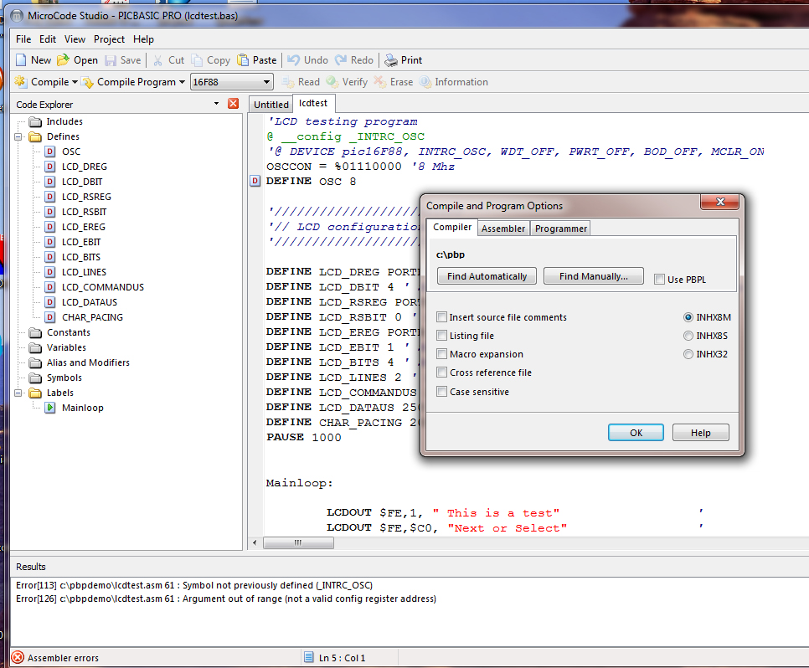
Task: Click the Redo arrow icon
Action: tap(341, 59)
